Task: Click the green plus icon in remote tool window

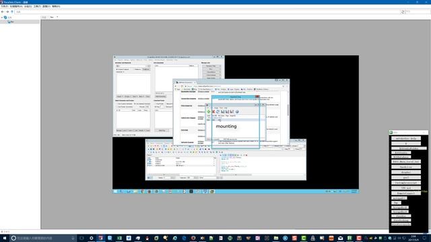Action: coord(209,112)
